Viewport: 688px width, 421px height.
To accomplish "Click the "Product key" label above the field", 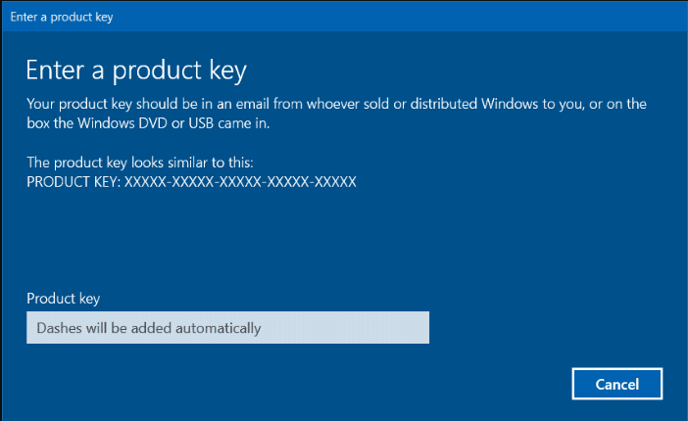I will tap(63, 299).
